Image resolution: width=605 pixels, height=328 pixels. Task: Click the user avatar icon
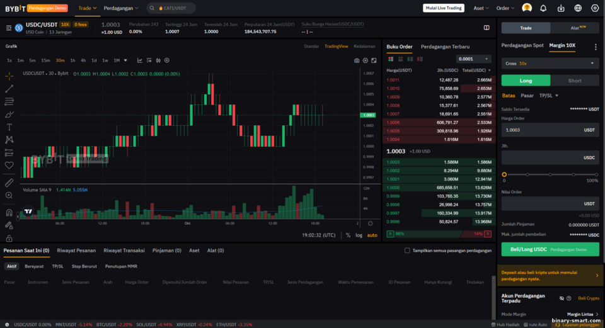coord(527,8)
